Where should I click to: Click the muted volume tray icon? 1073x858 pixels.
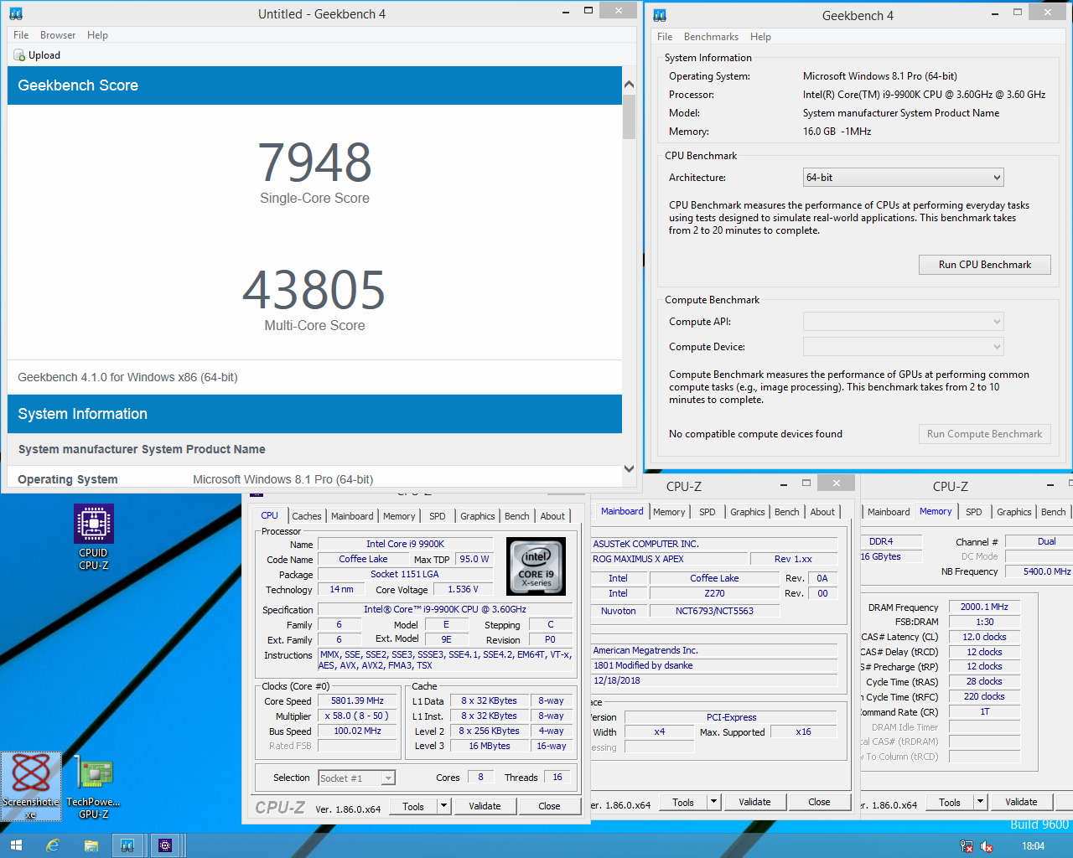[987, 846]
